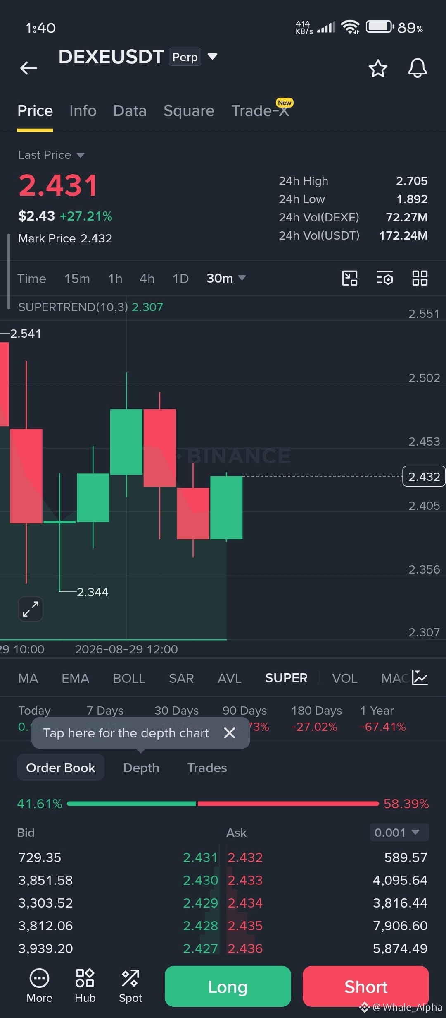Select the Time chart view
The height and width of the screenshot is (1018, 446).
(31, 279)
